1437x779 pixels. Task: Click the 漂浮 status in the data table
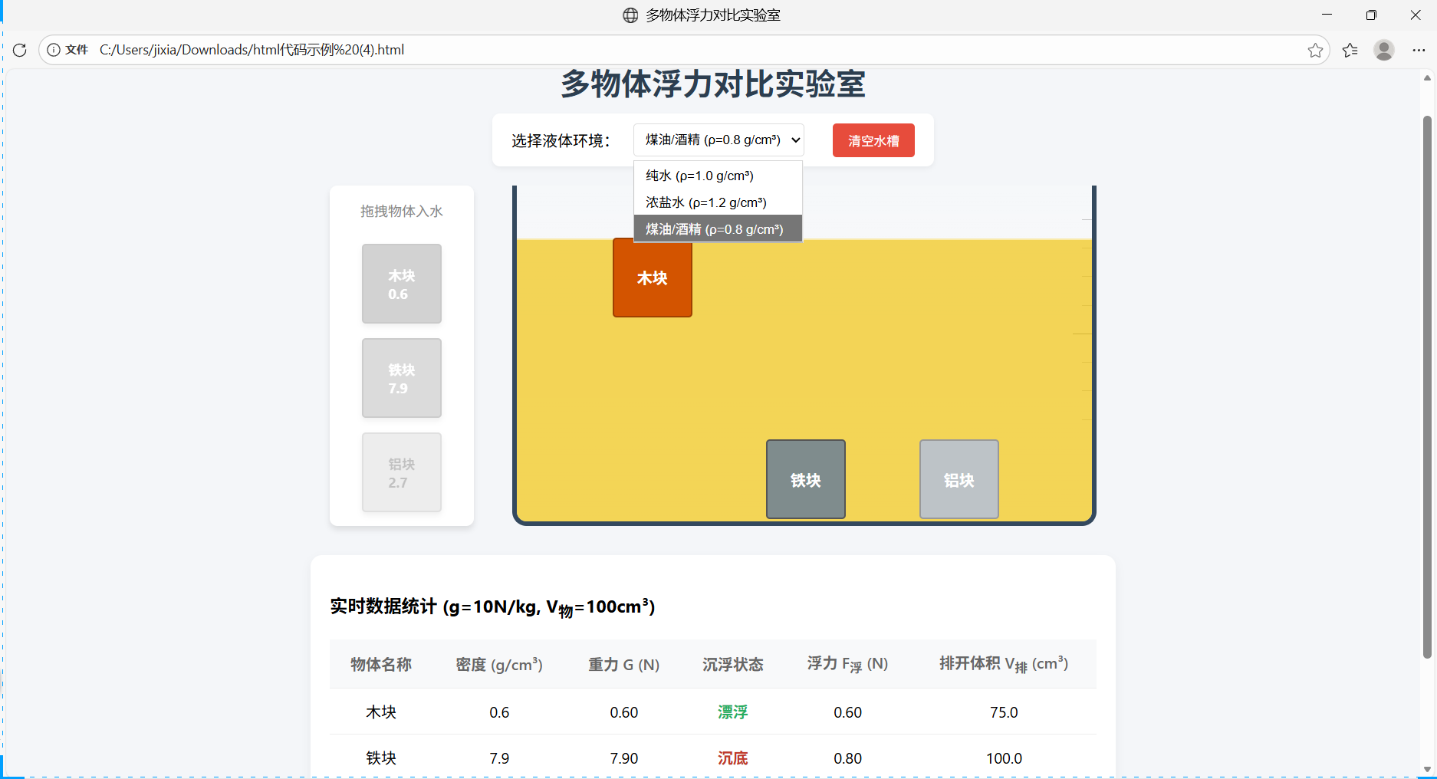[x=732, y=712]
